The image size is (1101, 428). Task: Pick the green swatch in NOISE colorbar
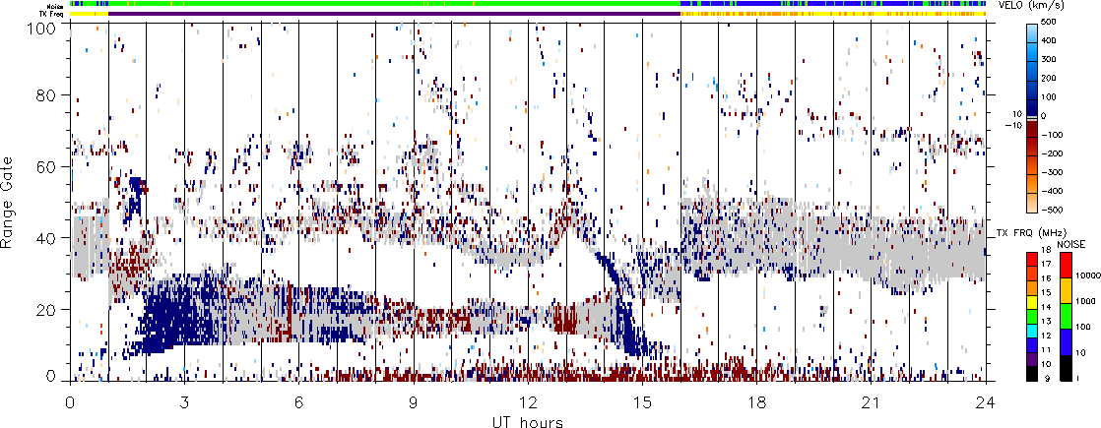pos(1064,315)
